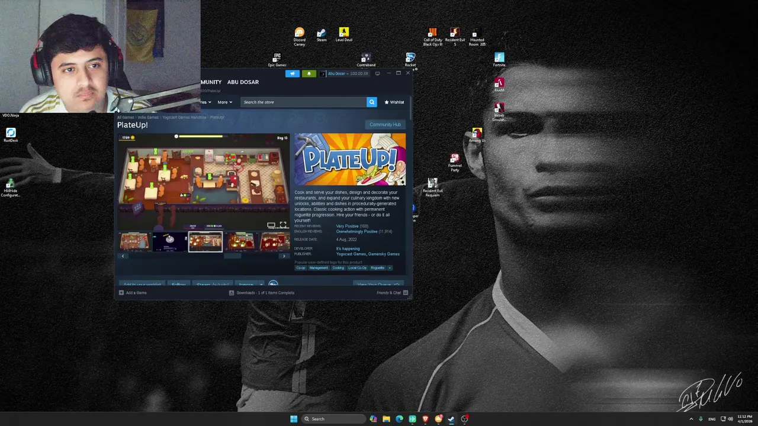The width and height of the screenshot is (758, 426).
Task: Open the Discord Canary desktop shortcut
Action: 299,37
